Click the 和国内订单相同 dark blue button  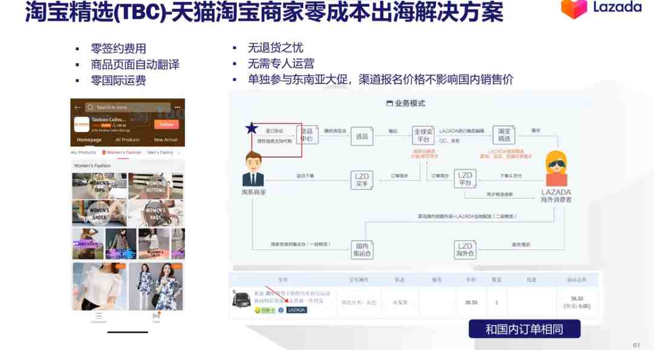click(524, 329)
